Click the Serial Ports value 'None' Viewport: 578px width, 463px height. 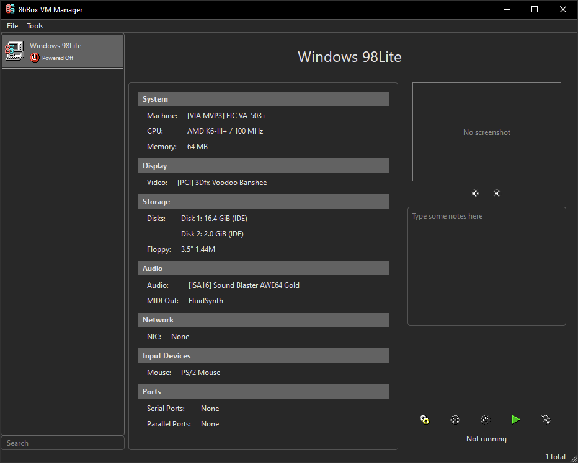click(x=210, y=408)
